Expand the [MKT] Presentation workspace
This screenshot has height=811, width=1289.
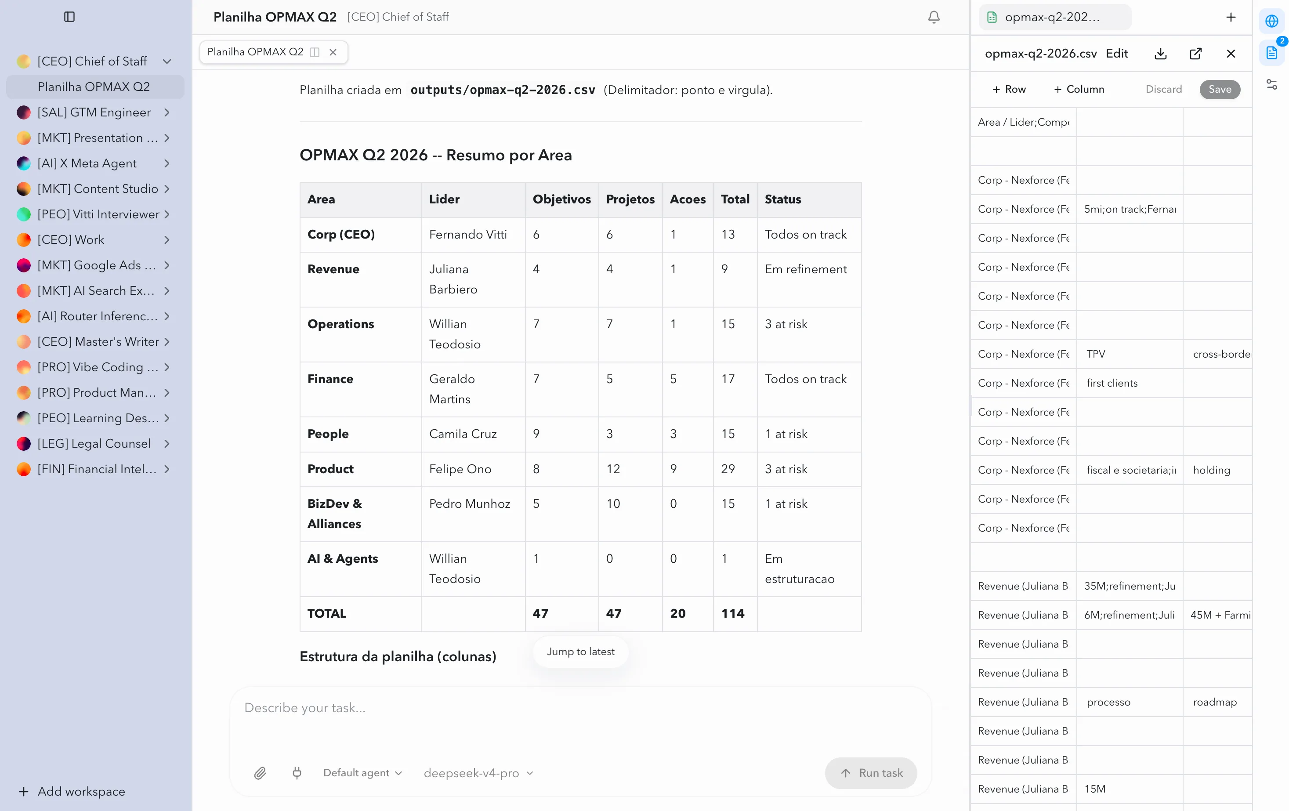(x=167, y=138)
